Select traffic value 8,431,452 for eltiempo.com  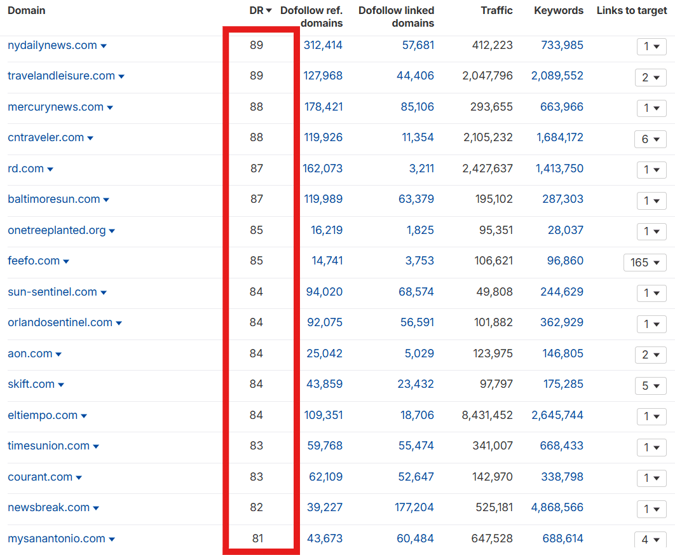pos(487,415)
